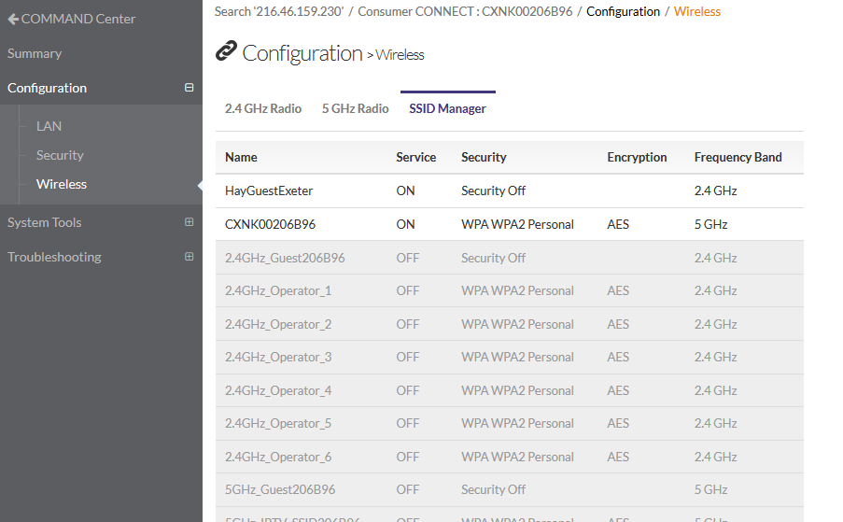
Task: Click the chain link icon beside Configuration heading
Action: (x=226, y=51)
